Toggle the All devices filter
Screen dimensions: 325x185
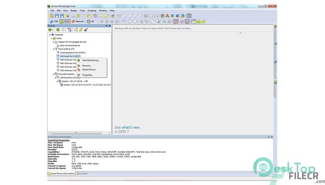(91, 21)
